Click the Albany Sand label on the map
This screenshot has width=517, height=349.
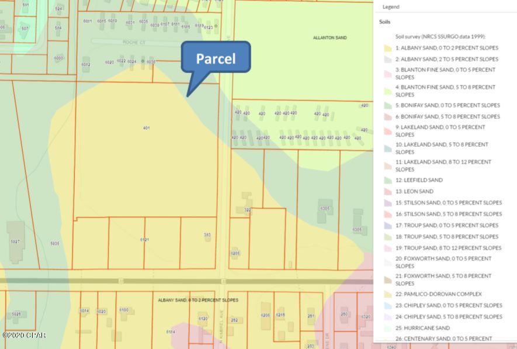198,300
